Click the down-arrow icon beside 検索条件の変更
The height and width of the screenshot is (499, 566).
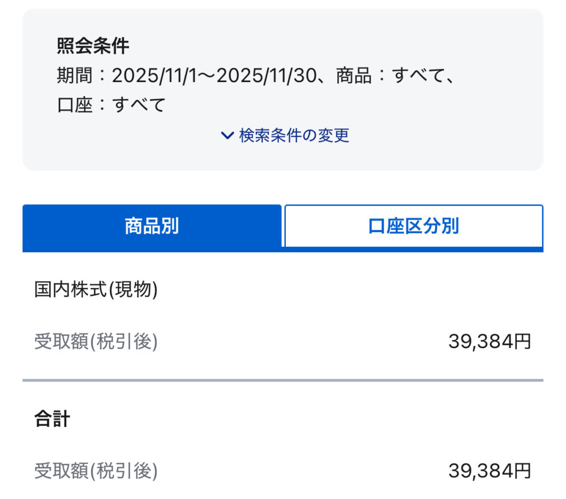[227, 136]
